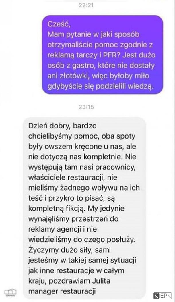Tap the 'gdybyście się podzielili wiedzą.' line
Viewport: 175px width, 302px height.
tap(101, 86)
